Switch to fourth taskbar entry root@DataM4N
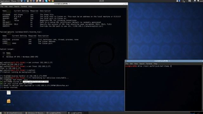This screenshot has width=203, height=114. (x=77, y=113)
